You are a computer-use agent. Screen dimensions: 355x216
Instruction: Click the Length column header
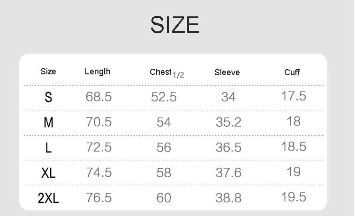point(98,72)
